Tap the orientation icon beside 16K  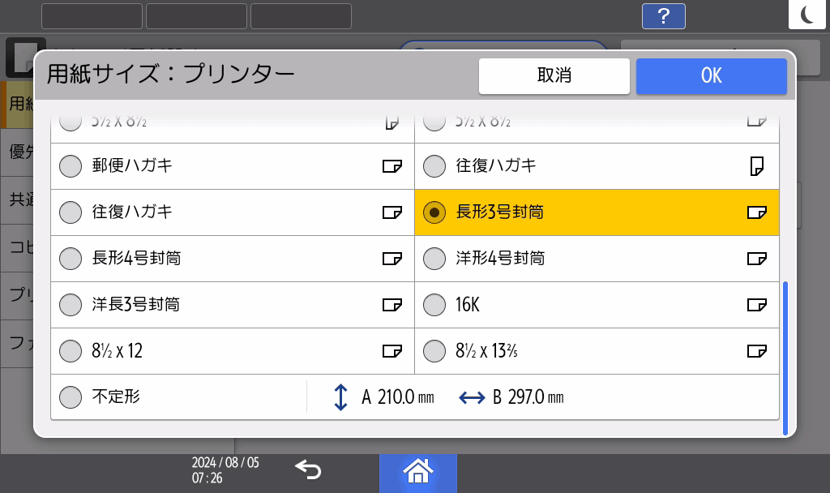click(x=755, y=305)
